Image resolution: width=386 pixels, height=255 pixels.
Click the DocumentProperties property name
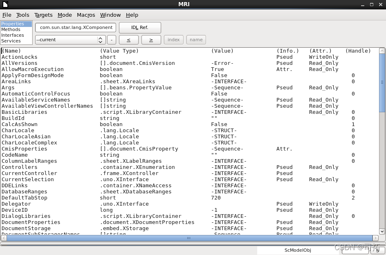pos(31,222)
